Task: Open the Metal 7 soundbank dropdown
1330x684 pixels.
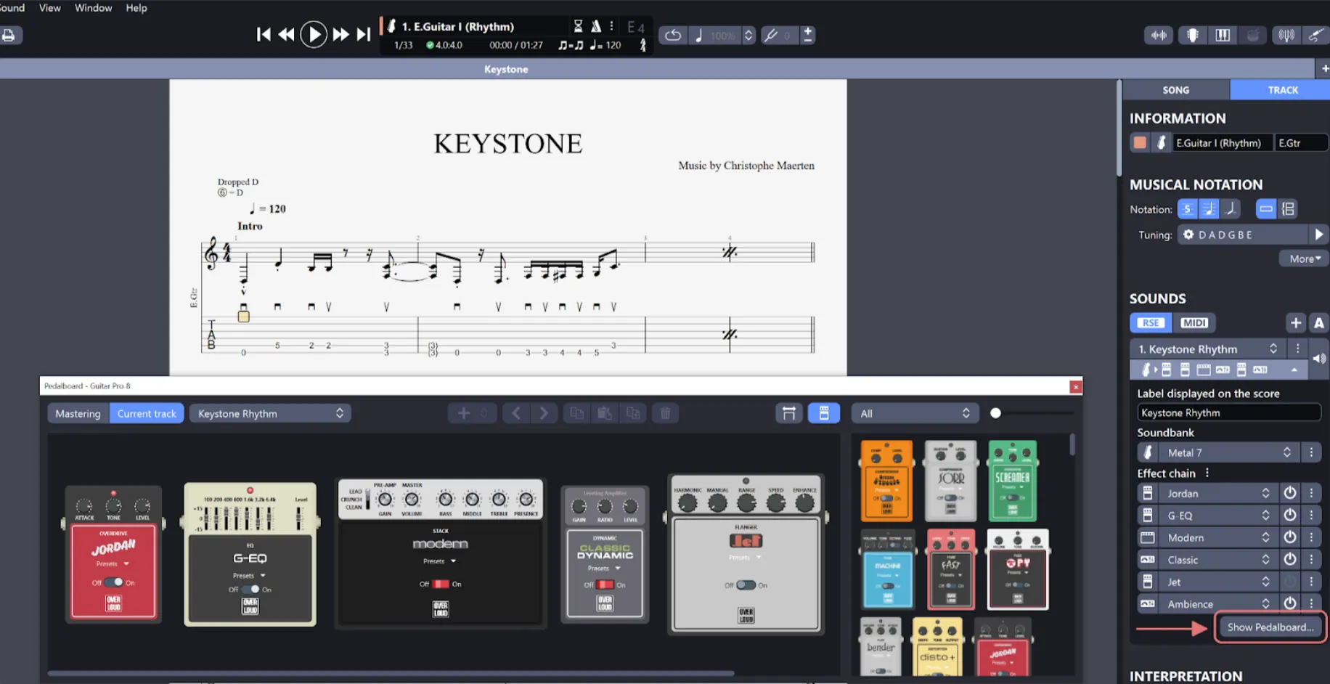Action: point(1228,452)
